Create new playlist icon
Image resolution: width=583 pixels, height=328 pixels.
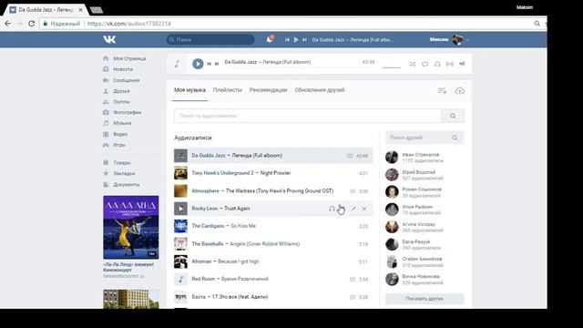coord(442,91)
